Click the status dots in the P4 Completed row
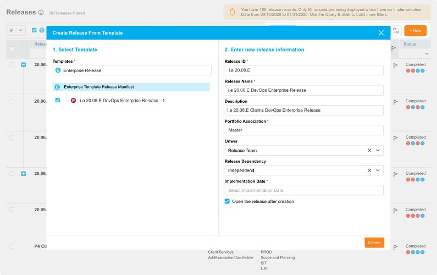This screenshot has width=437, height=275. point(415,252)
